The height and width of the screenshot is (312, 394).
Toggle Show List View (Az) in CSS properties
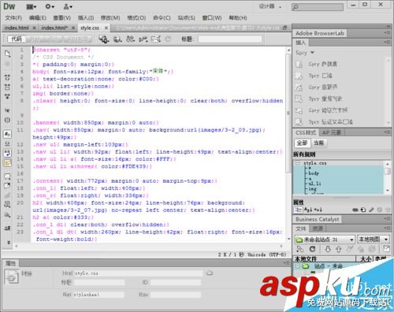pyautogui.click(x=308, y=210)
